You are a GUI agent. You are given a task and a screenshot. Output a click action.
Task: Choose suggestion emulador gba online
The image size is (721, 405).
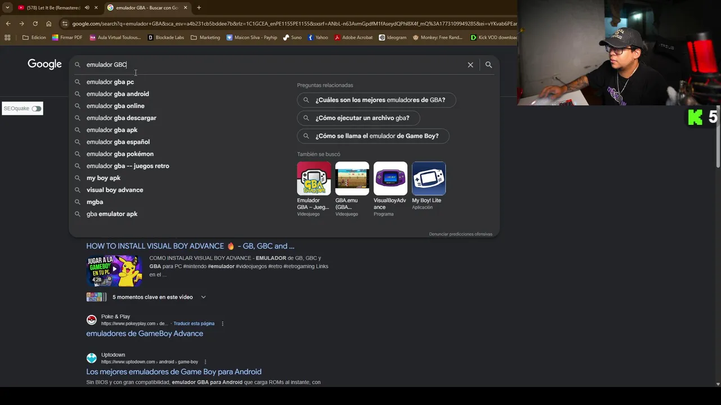pyautogui.click(x=115, y=106)
